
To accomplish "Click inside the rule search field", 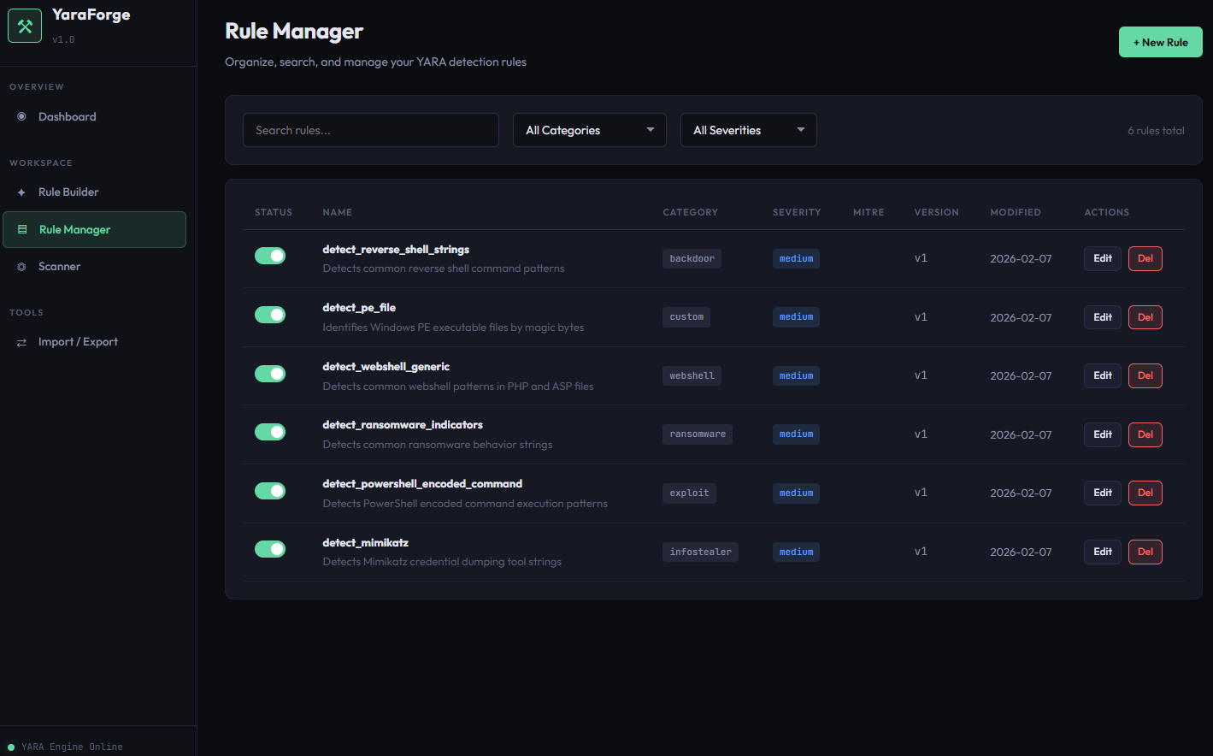I will pyautogui.click(x=370, y=130).
